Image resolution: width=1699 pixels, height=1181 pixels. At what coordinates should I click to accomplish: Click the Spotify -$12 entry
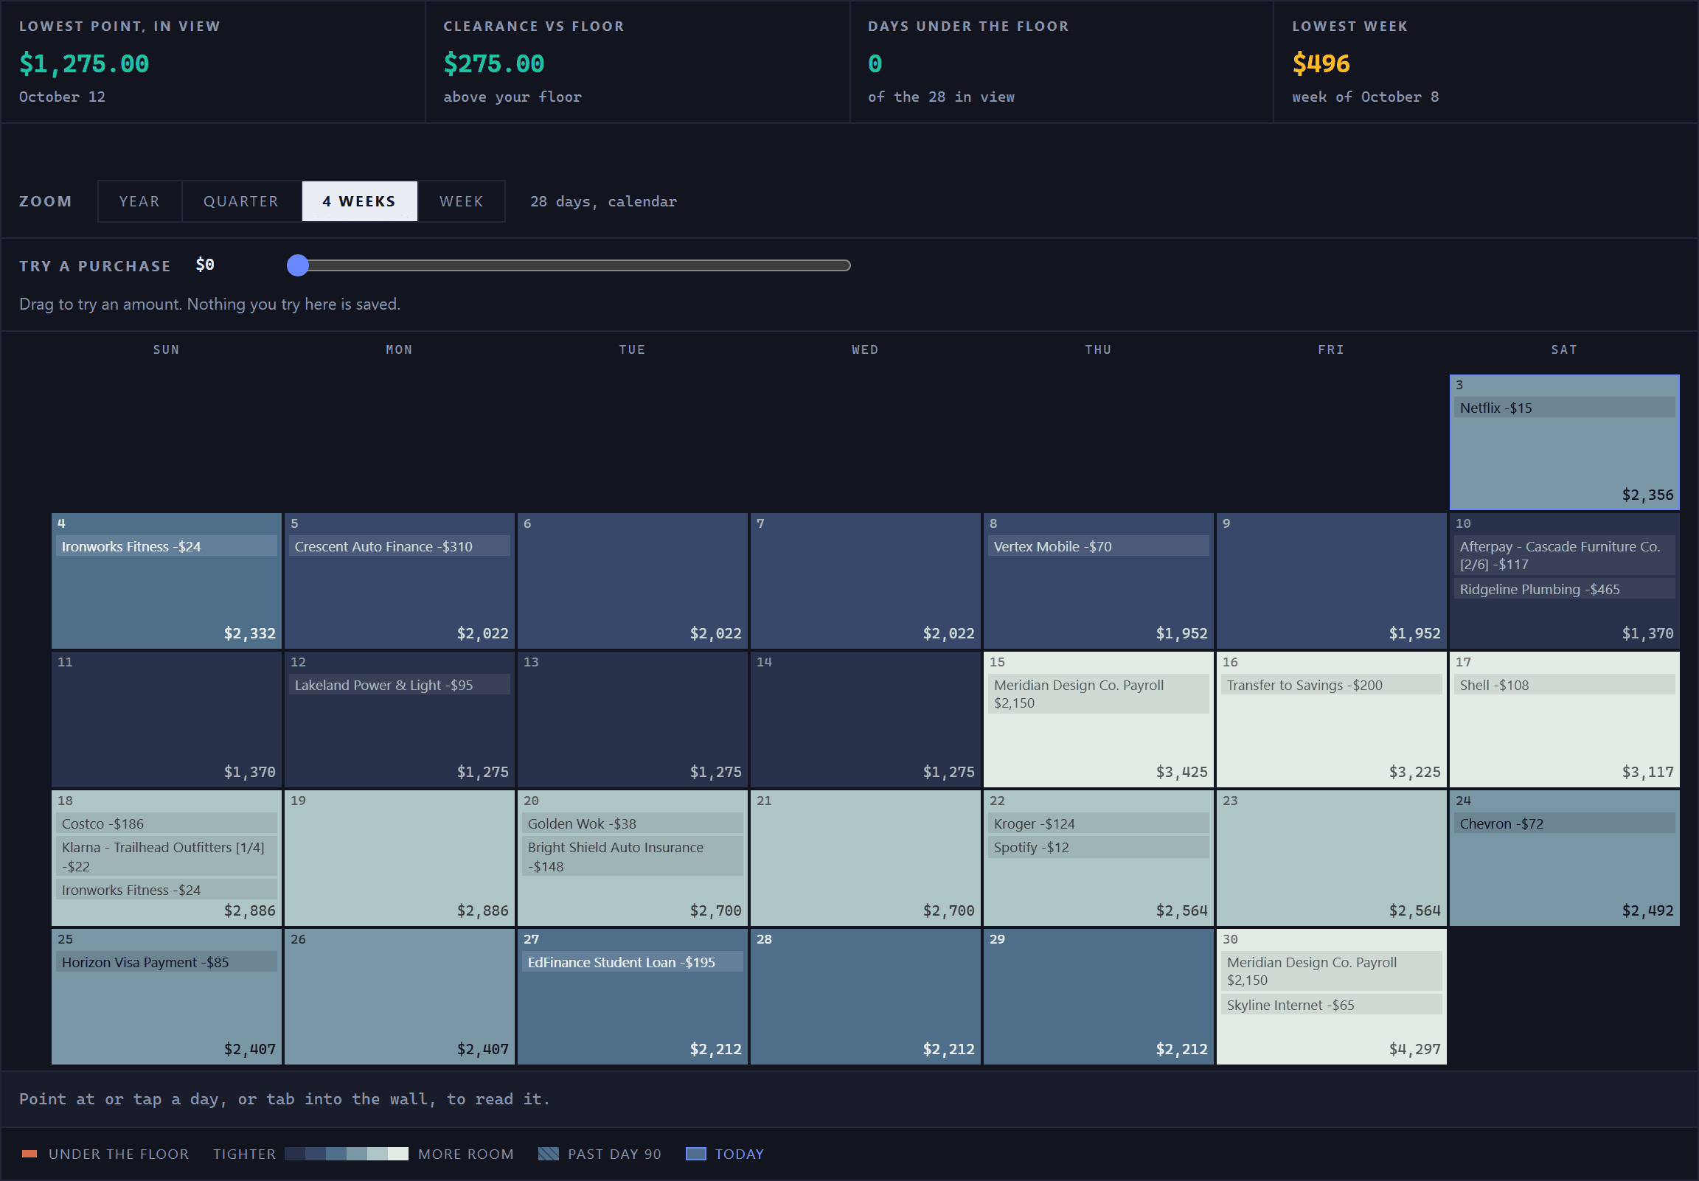1098,847
